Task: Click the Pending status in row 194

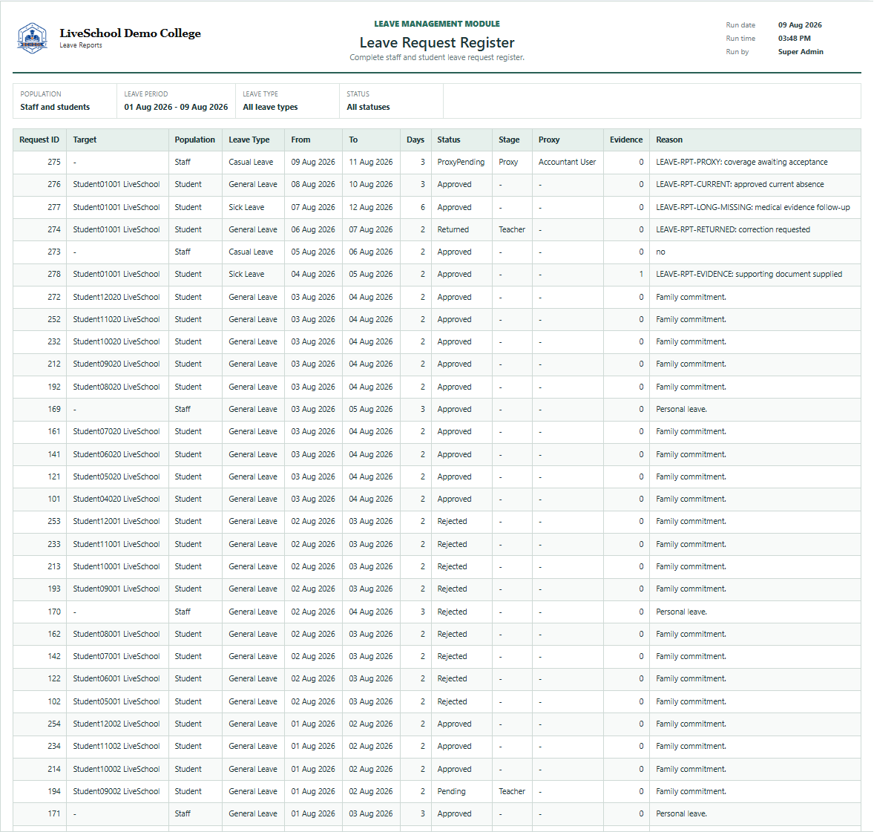Action: pos(451,791)
